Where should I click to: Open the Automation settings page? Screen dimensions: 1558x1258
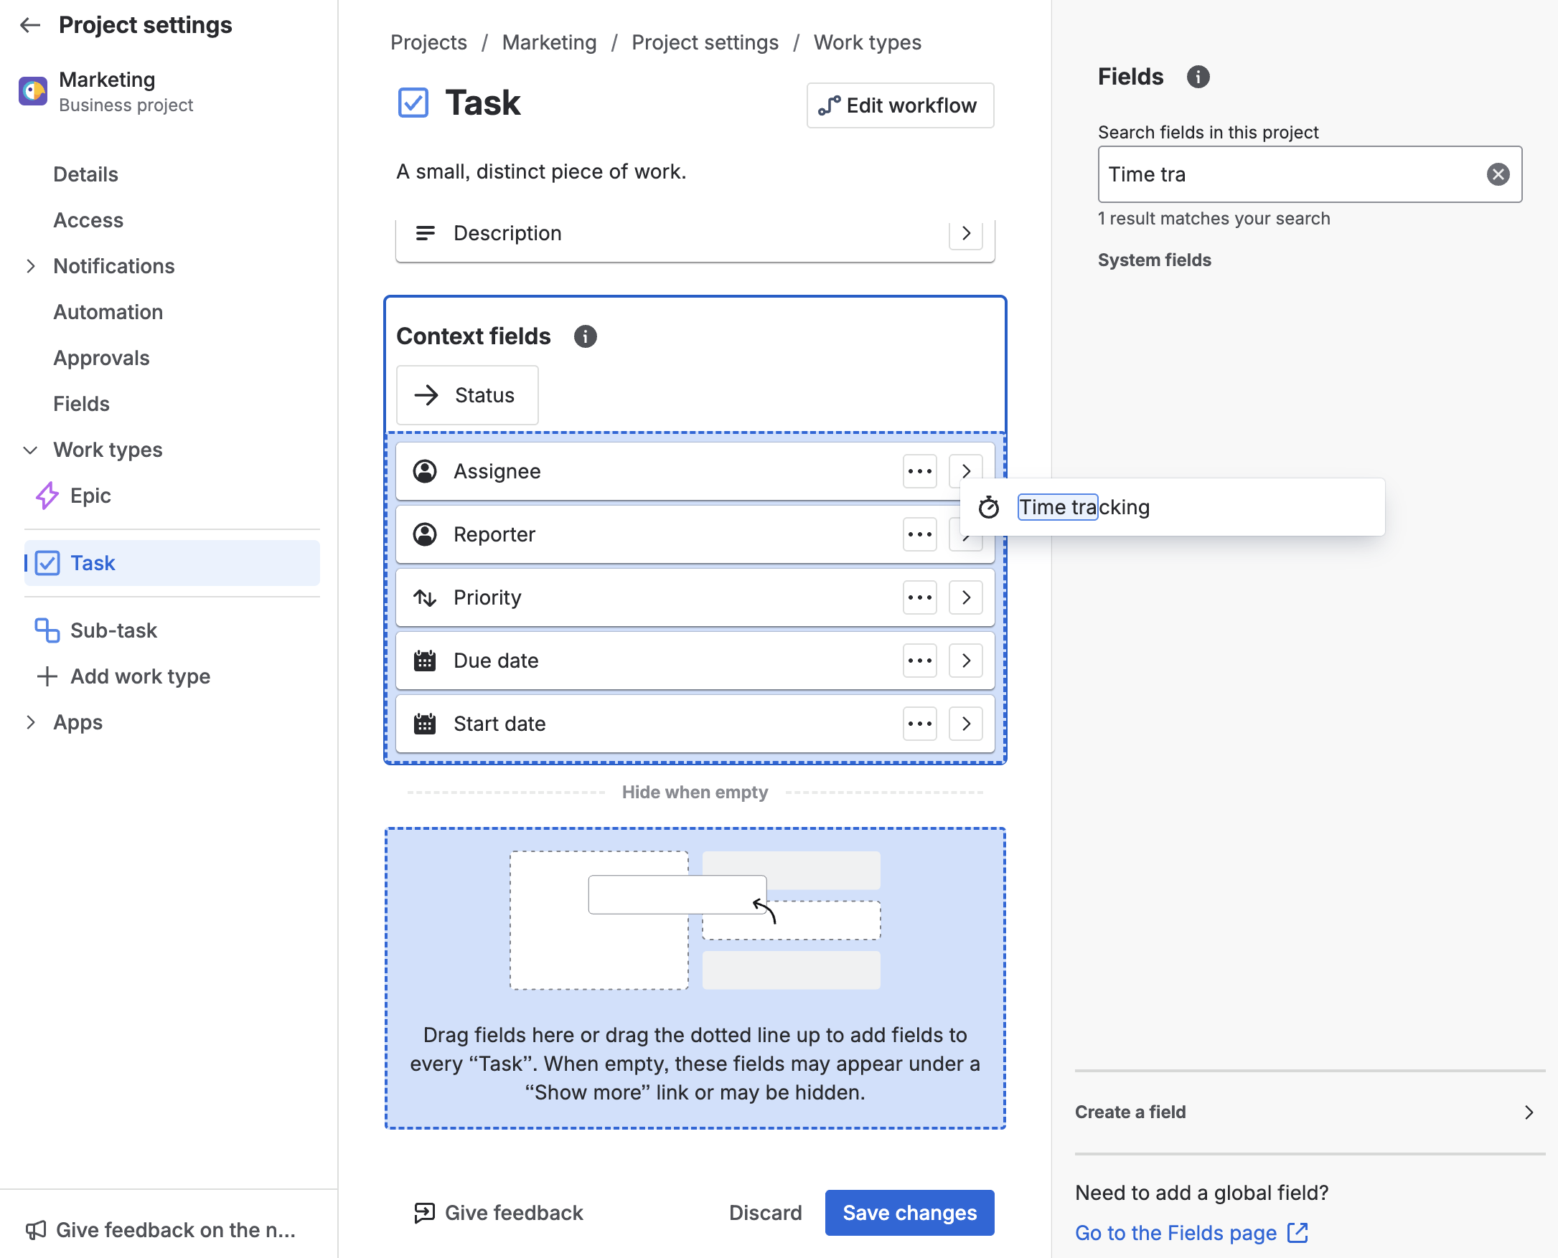point(108,311)
